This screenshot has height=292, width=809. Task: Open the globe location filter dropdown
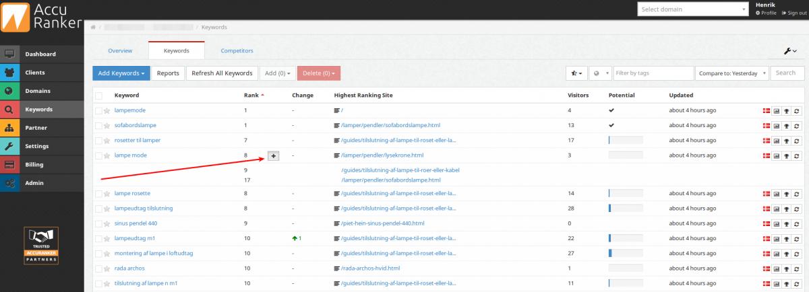(600, 73)
